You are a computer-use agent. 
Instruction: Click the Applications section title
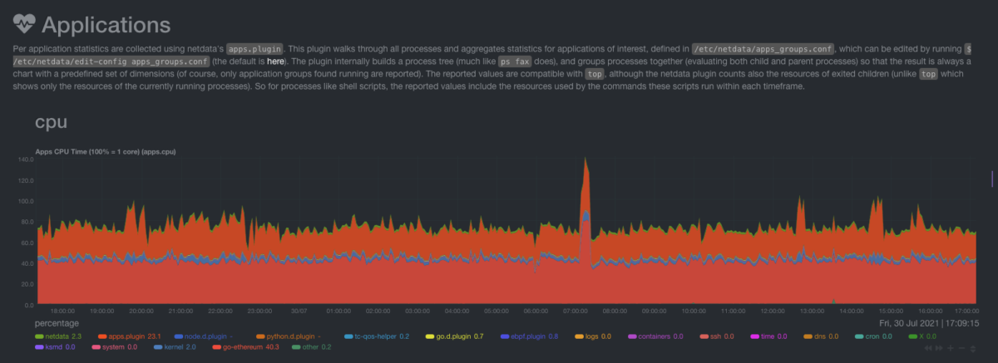click(x=106, y=26)
